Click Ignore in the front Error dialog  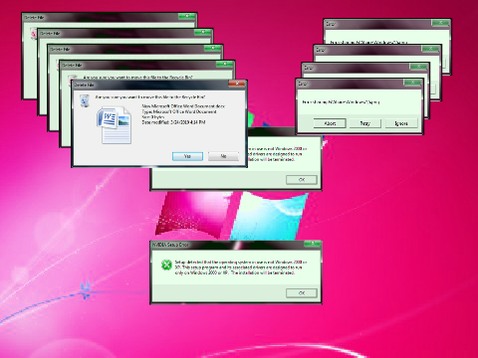(401, 123)
